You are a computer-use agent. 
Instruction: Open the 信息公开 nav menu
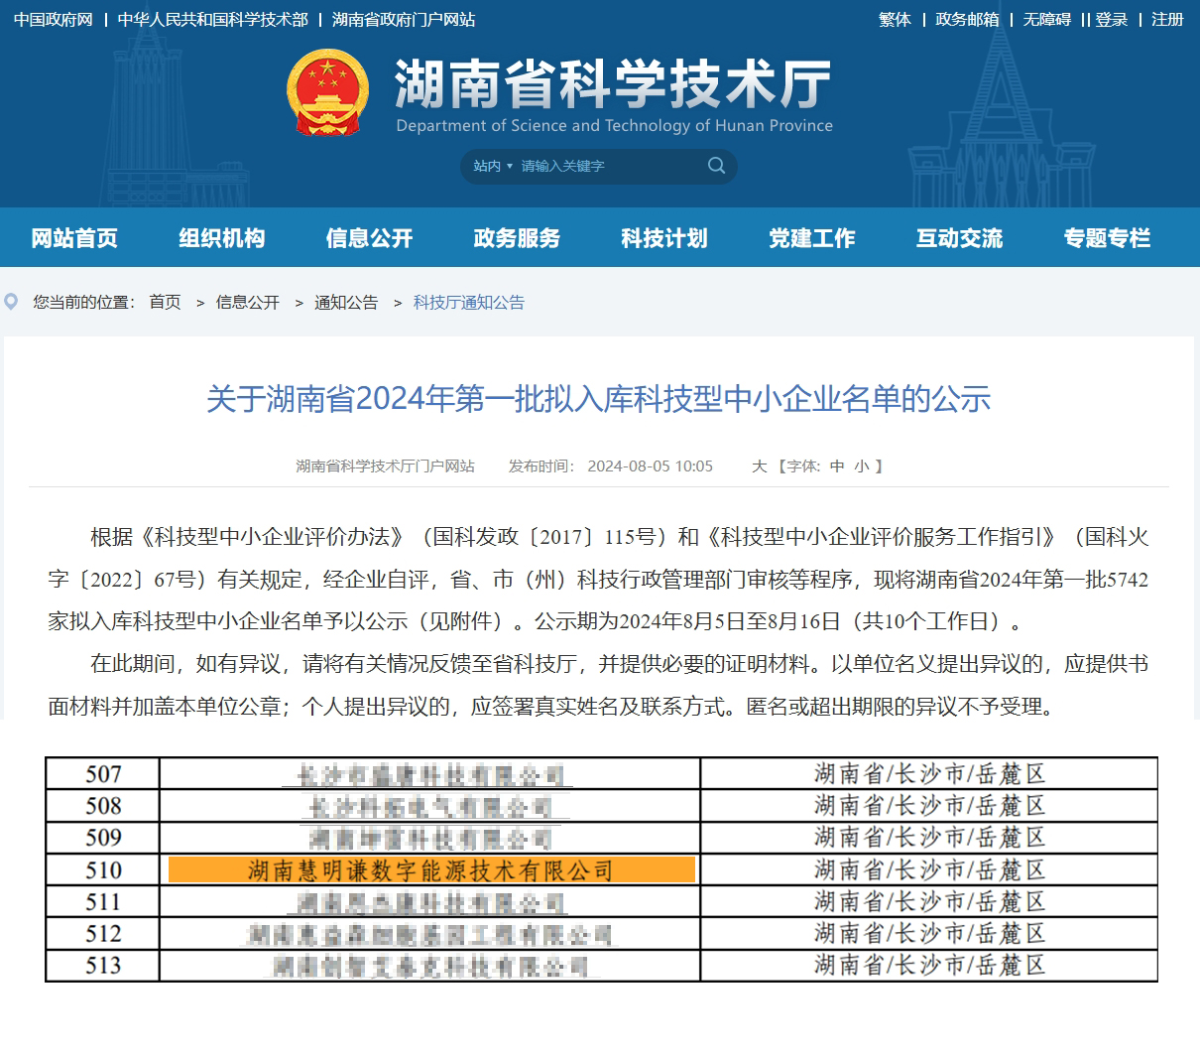(369, 238)
